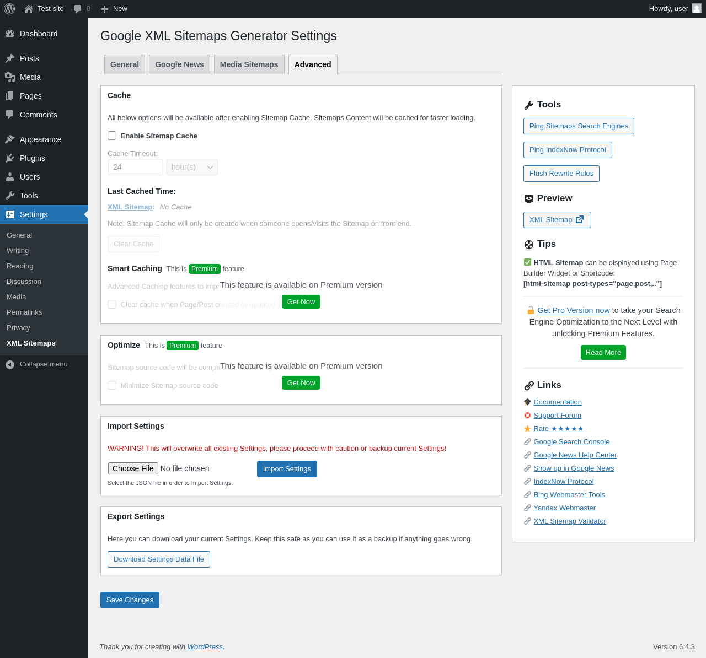Click the Dashboard gauge icon
706x658 pixels.
10,34
